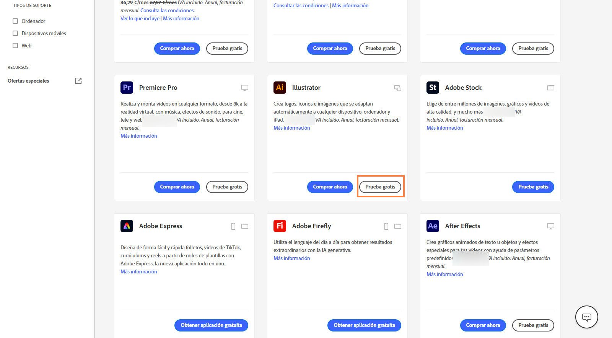Click the Adobe Firefly Fi icon
Screen dimensions: 612x338
tap(280, 226)
